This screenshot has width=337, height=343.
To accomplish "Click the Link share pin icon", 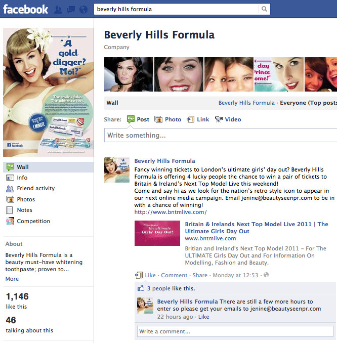I will coord(190,119).
